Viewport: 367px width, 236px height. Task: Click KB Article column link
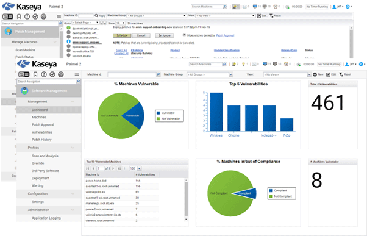pyautogui.click(x=137, y=51)
